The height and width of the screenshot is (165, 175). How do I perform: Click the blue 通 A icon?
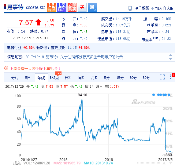(x=92, y=7)
